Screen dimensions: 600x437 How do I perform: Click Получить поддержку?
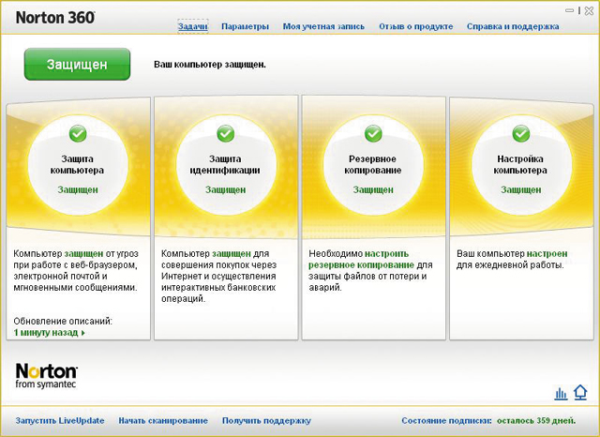pos(266,420)
